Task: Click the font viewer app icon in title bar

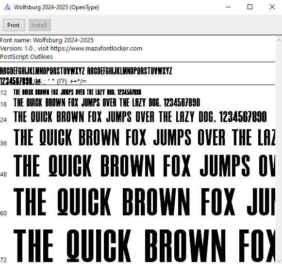Action: pos(7,7)
